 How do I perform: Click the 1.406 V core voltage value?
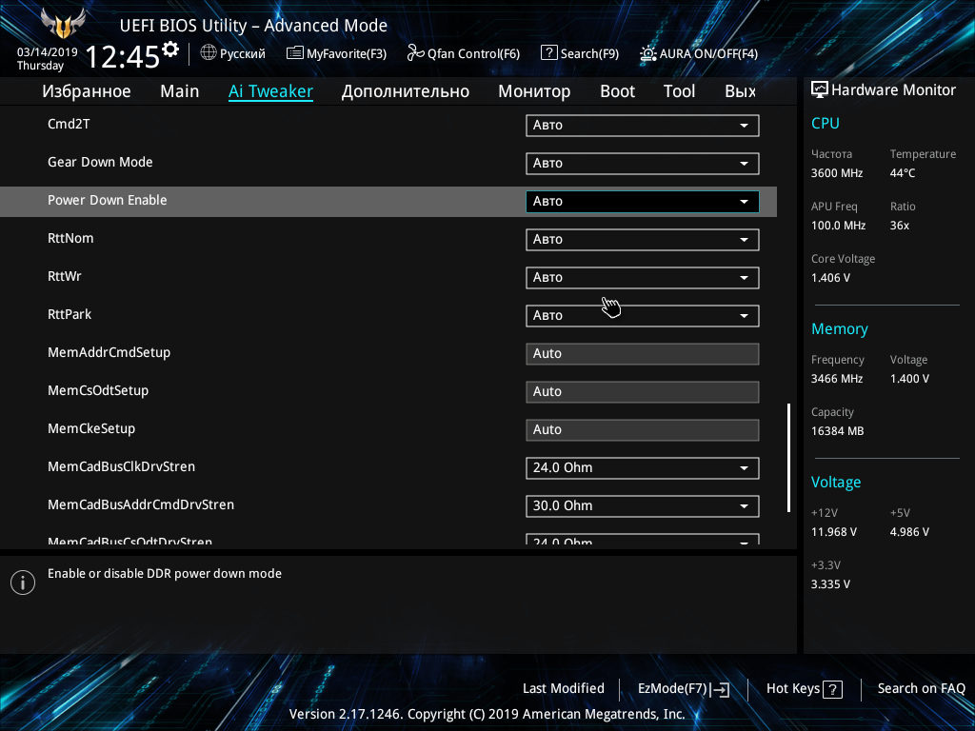click(x=830, y=278)
